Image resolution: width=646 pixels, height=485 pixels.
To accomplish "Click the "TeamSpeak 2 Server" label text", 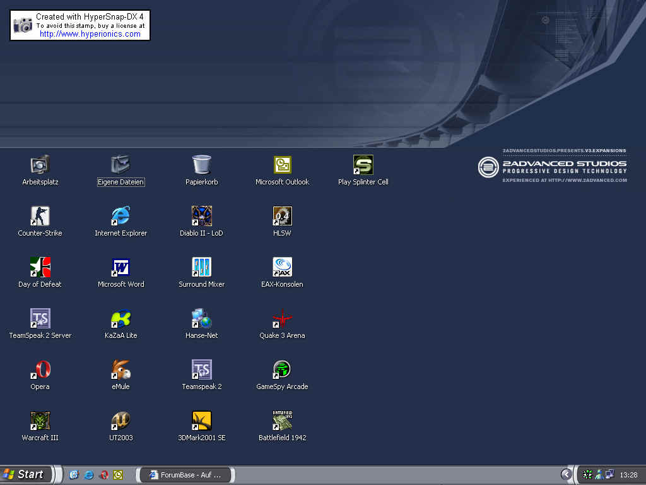I will pos(40,335).
